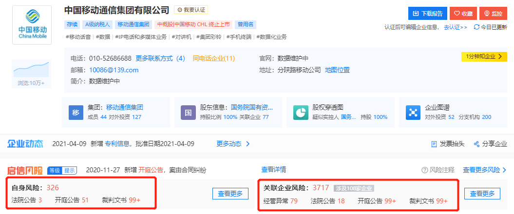Open the 移动通信集团 group link in card
Image resolution: width=514 pixels, height=214 pixels.
(125, 107)
